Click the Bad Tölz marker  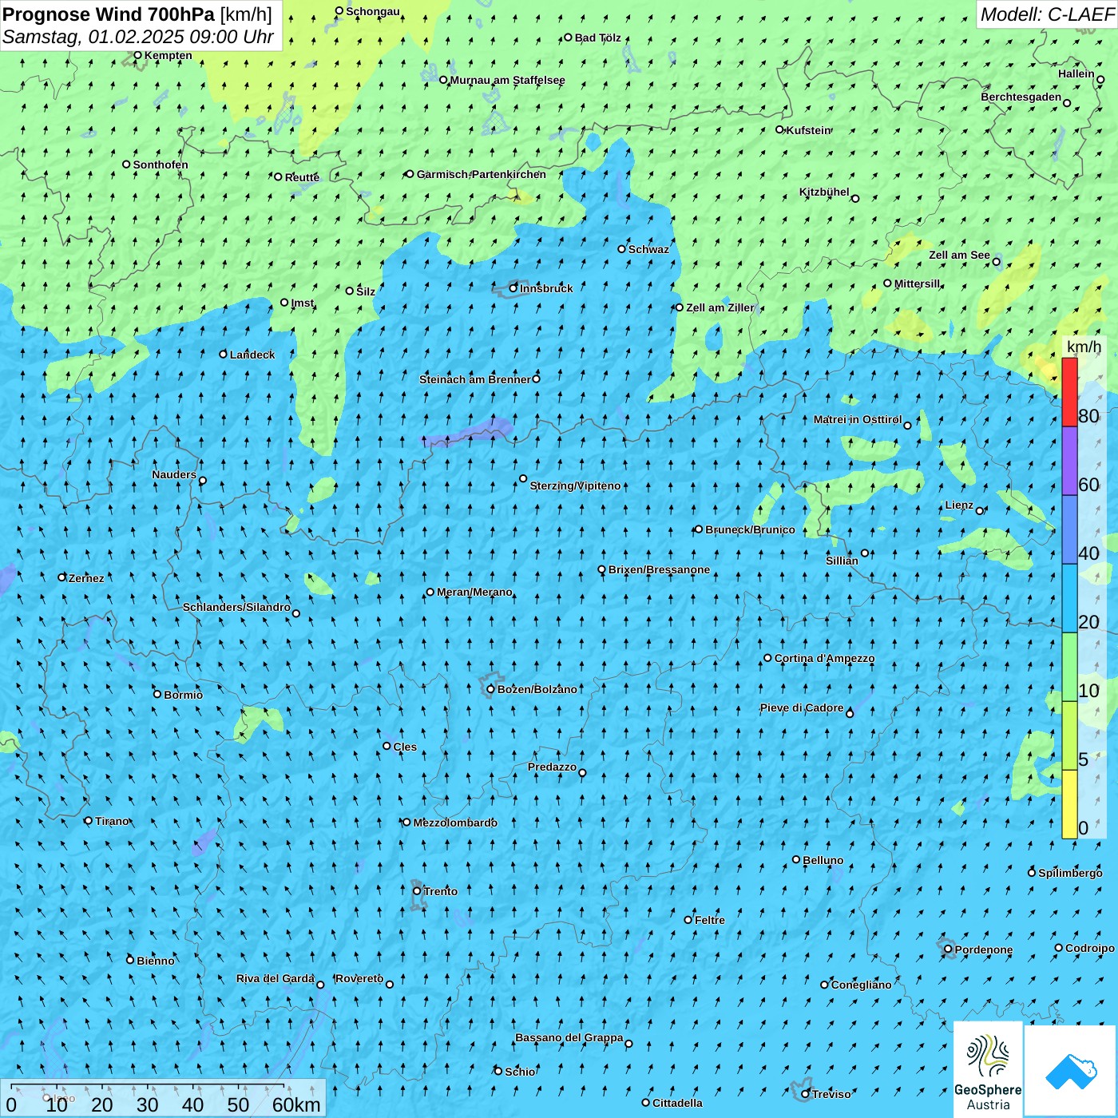click(568, 38)
